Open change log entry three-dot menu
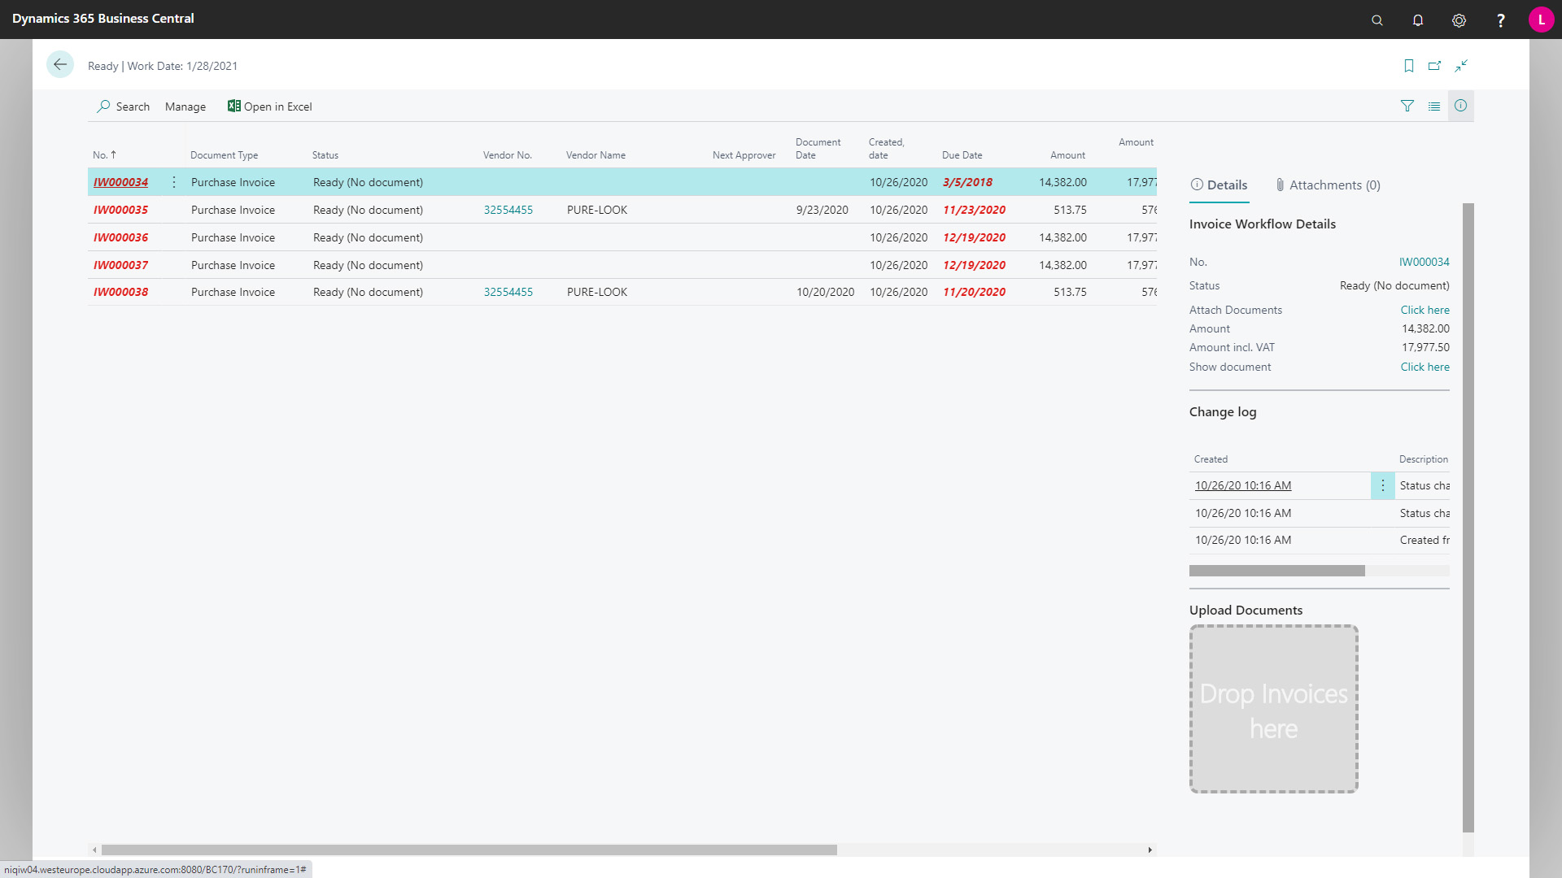 [1382, 485]
